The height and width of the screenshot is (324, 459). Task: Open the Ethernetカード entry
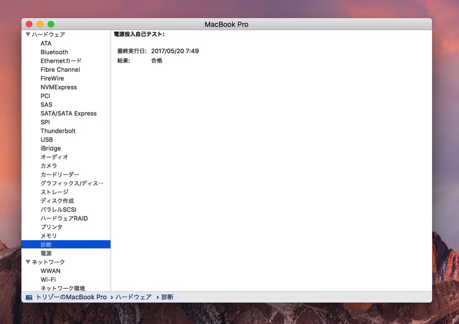[x=61, y=61]
